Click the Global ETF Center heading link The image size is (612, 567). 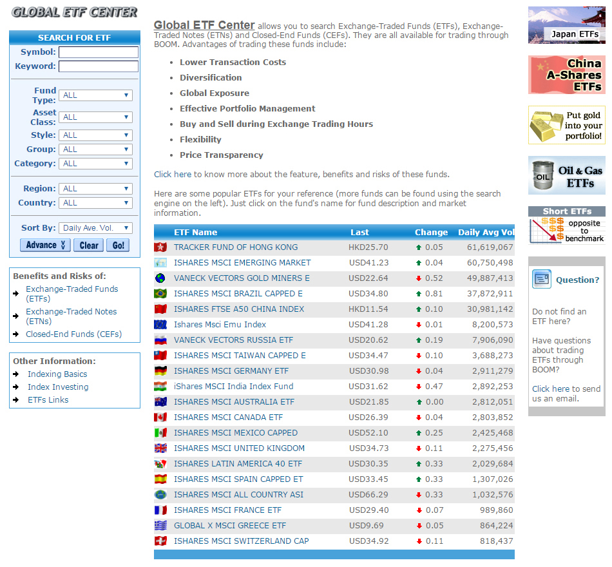pyautogui.click(x=204, y=25)
